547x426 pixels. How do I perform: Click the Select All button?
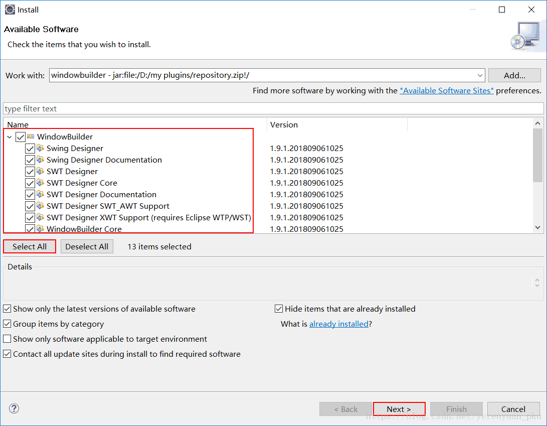pyautogui.click(x=30, y=246)
